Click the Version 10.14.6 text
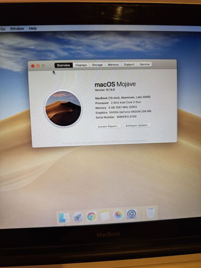Viewport: 201px width, 268px height. [x=105, y=90]
